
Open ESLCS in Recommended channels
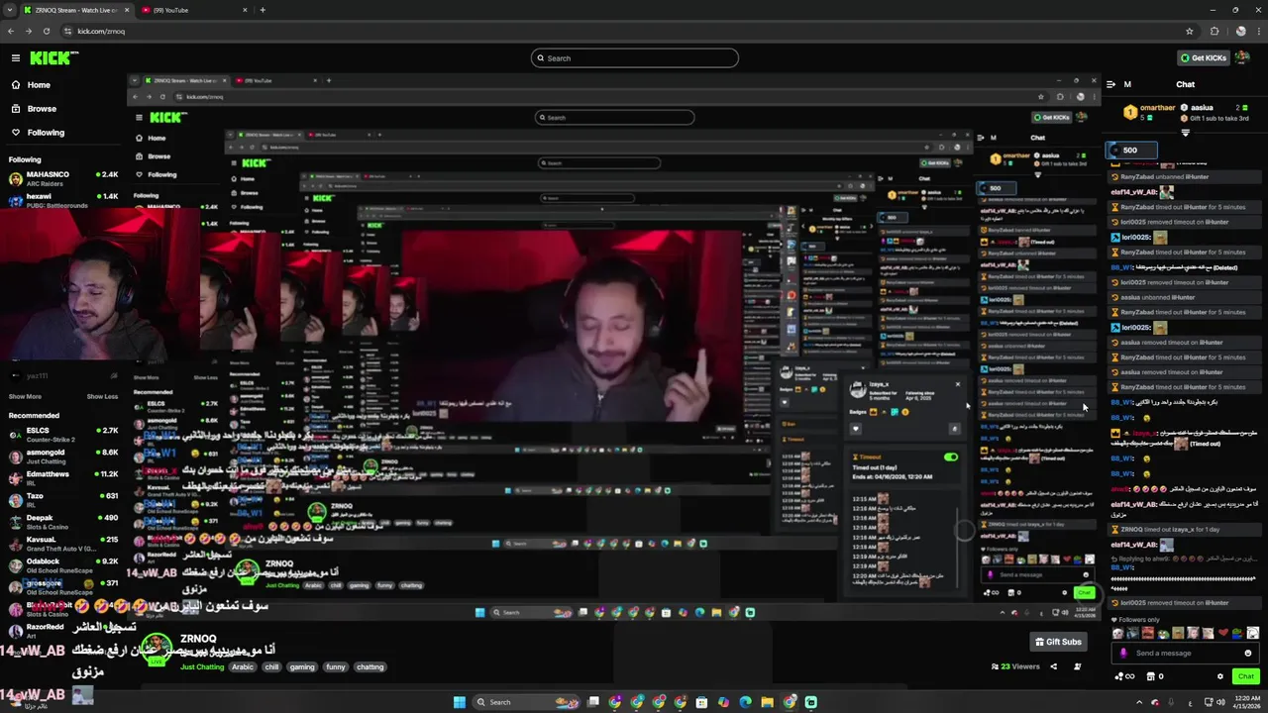pos(63,435)
